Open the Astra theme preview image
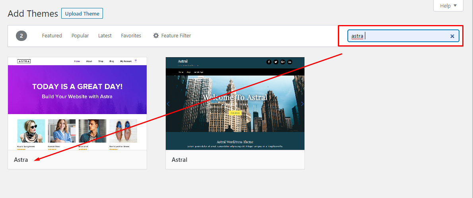The height and width of the screenshot is (198, 473). (x=77, y=103)
